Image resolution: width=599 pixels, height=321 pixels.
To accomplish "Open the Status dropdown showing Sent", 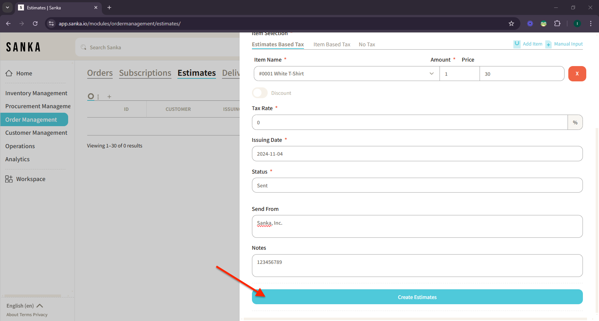I will coord(417,186).
